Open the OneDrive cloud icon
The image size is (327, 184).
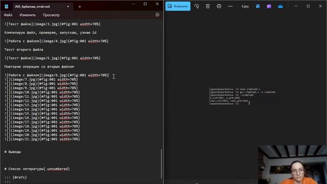281,7
